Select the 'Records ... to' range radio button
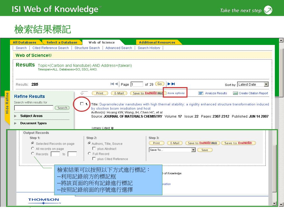Image resolution: width=284 pixels, height=213 pixels. (33, 153)
